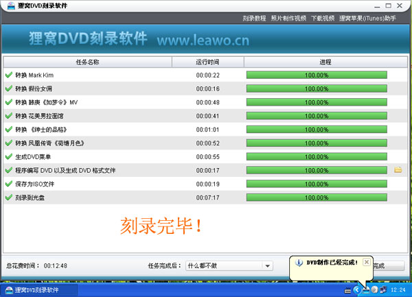Image resolution: width=412 pixels, height=297 pixels.
Task: Select 程序编写 DVD 以及生成 DVD 格式文件 text
Action: tap(65, 171)
